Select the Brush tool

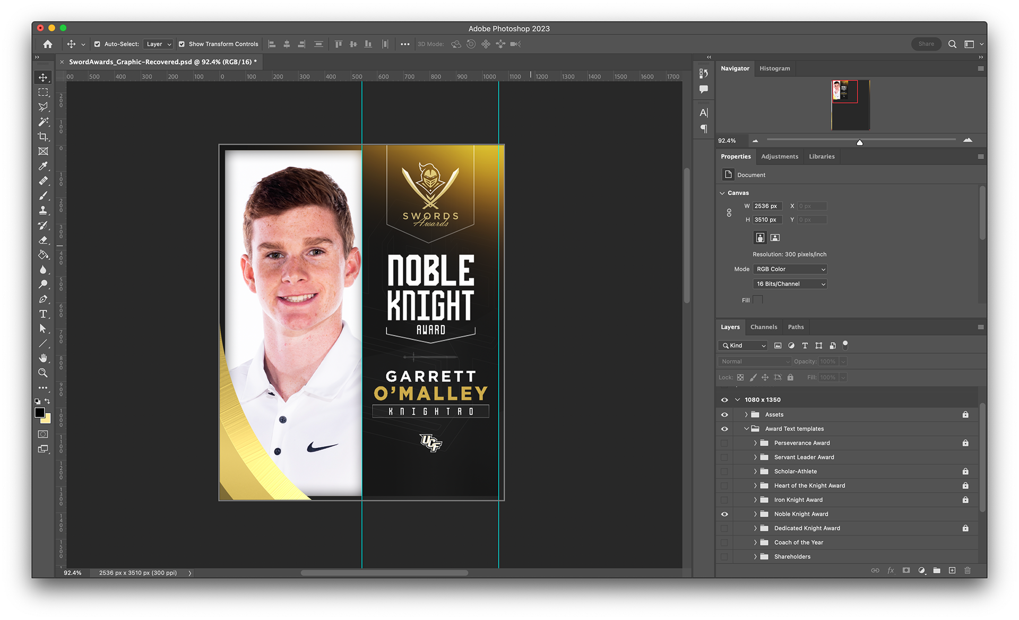point(43,196)
